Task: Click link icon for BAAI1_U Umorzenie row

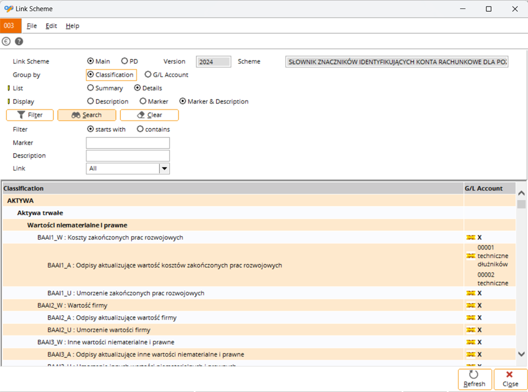Action: click(x=471, y=293)
